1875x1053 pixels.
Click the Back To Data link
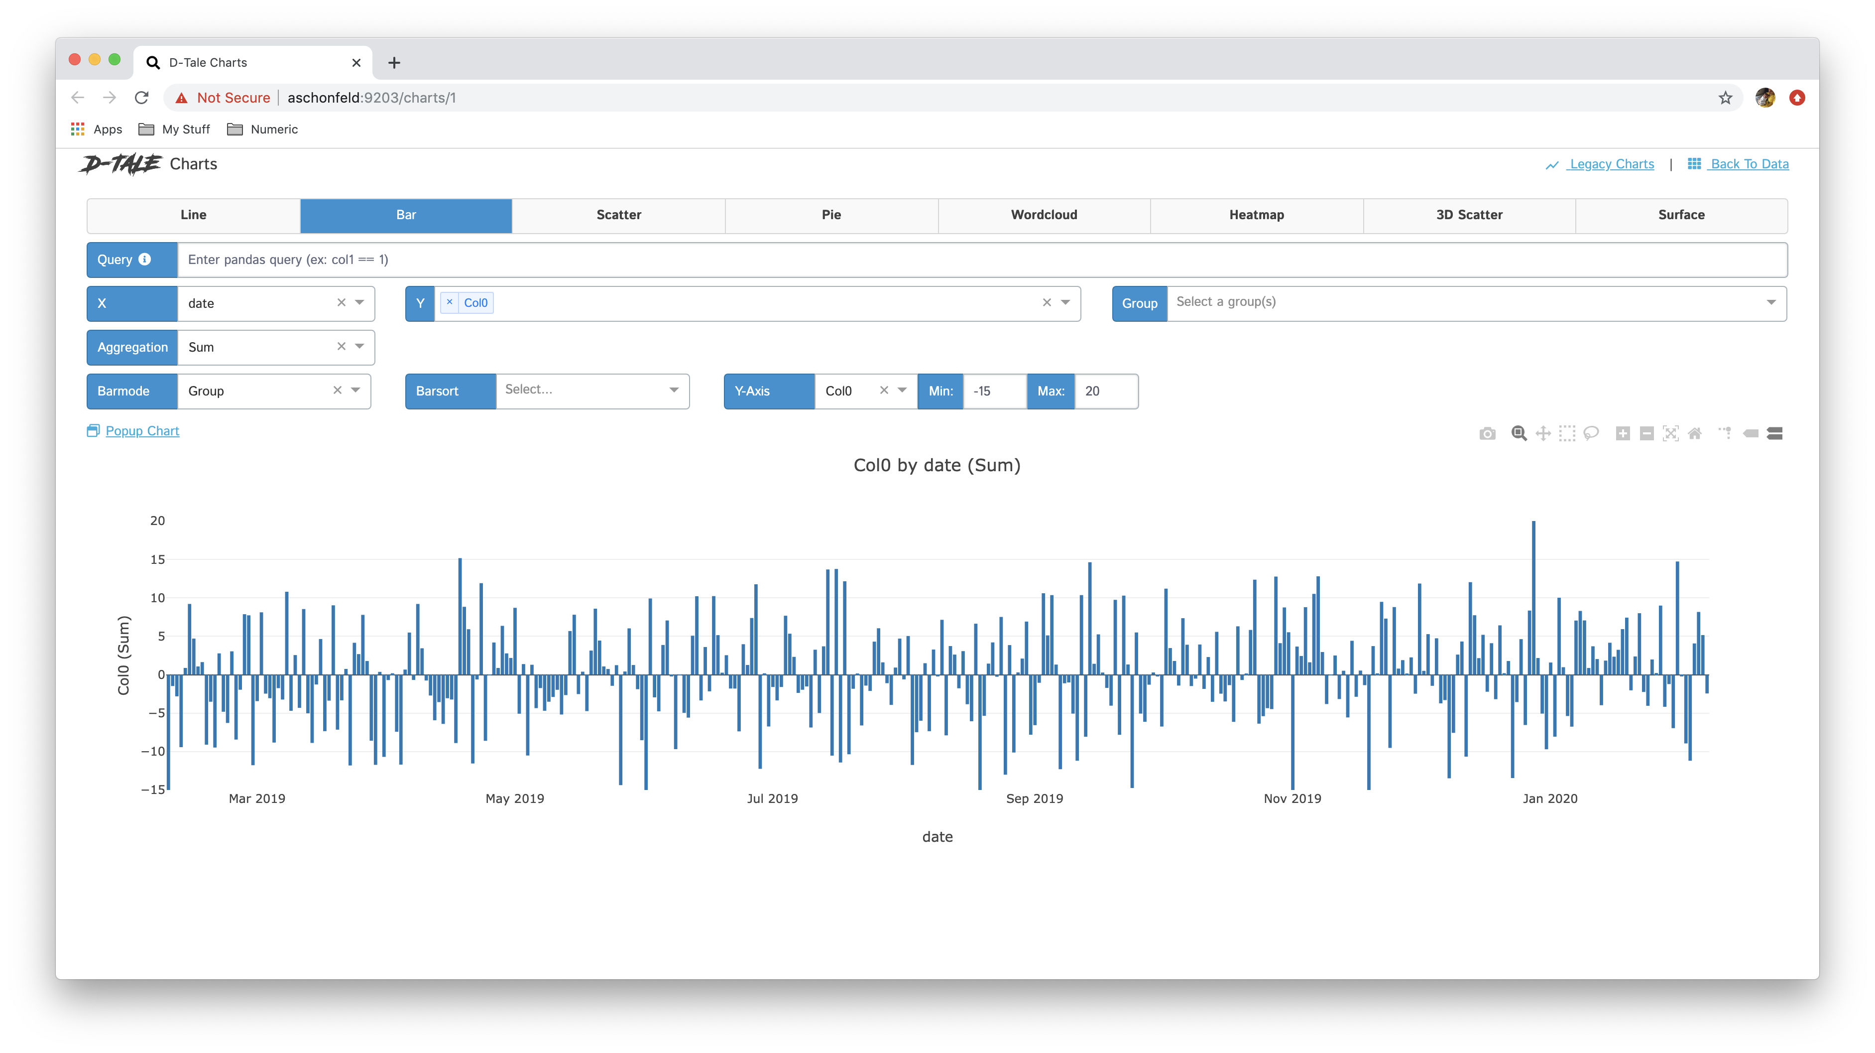pyautogui.click(x=1749, y=164)
